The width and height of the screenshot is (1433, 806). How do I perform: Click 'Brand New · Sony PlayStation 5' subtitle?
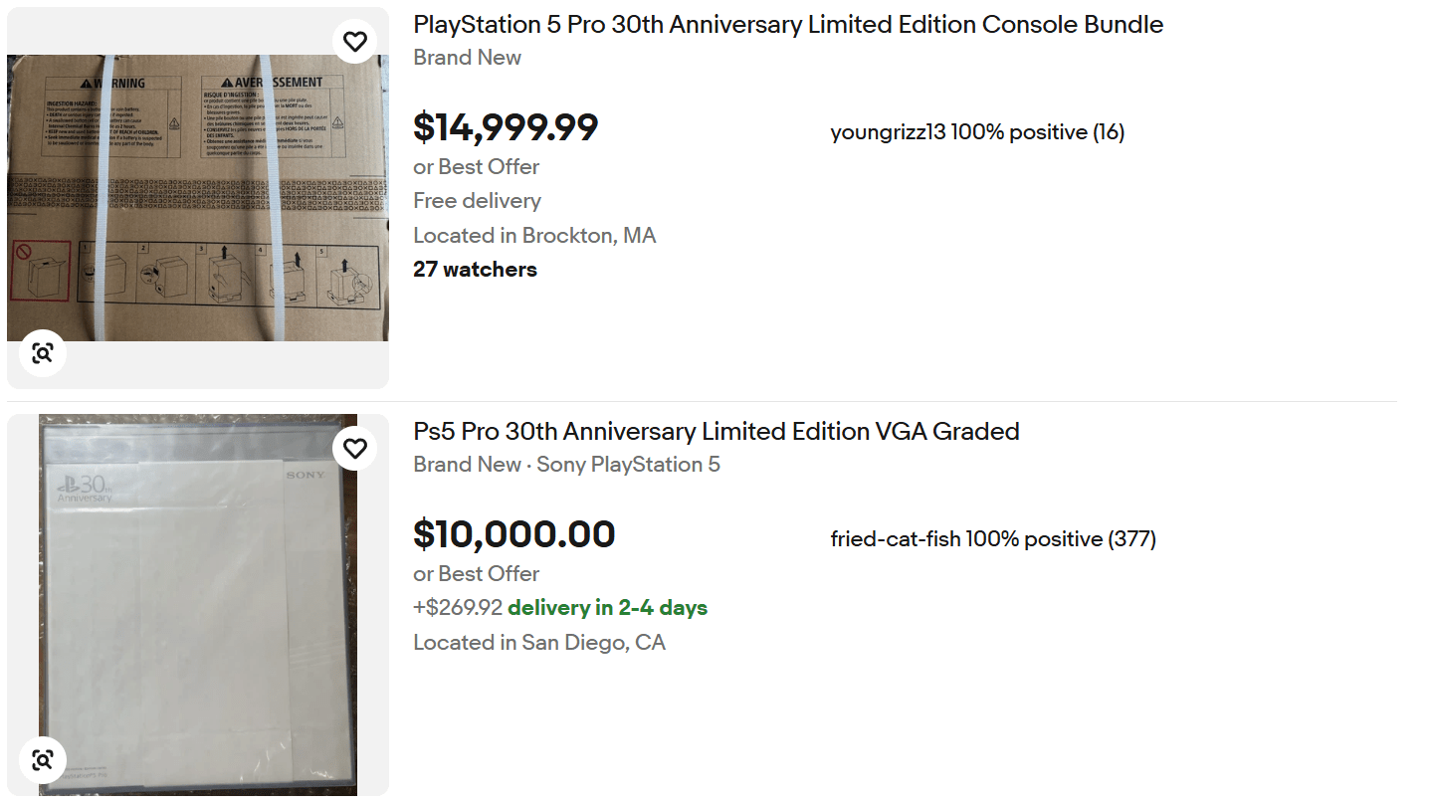(566, 465)
